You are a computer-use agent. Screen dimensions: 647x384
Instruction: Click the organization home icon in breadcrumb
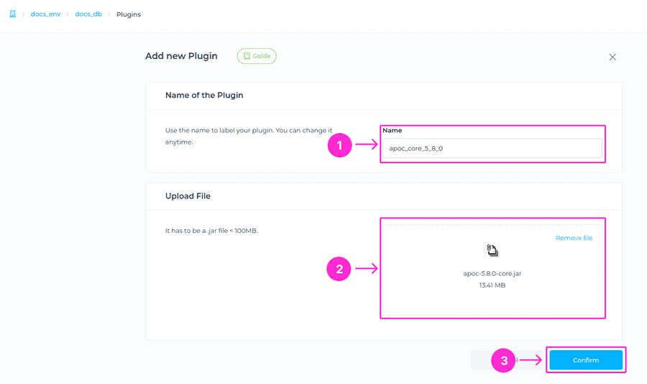click(x=12, y=14)
